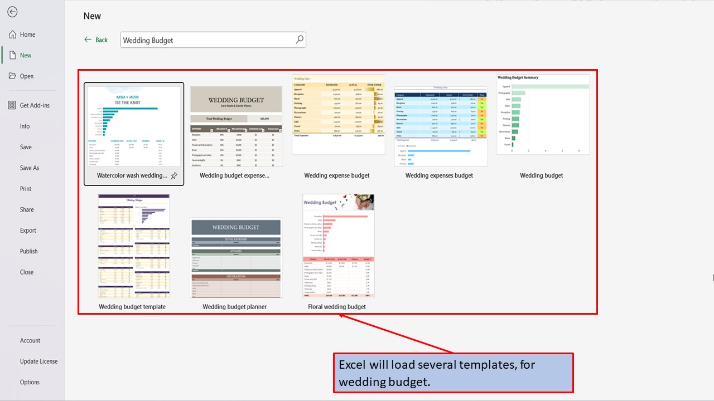Click Export in the sidebar
714x401 pixels.
pyautogui.click(x=27, y=230)
